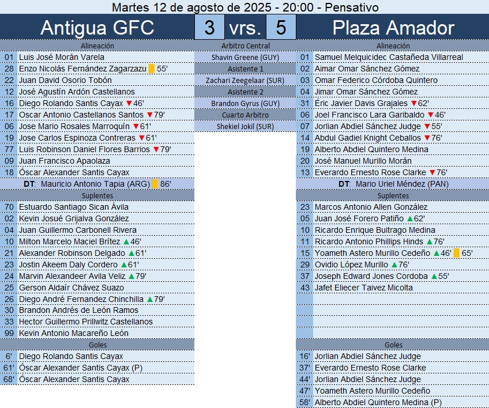
Task: Click the Antigua GFC team name header
Action: click(x=97, y=28)
